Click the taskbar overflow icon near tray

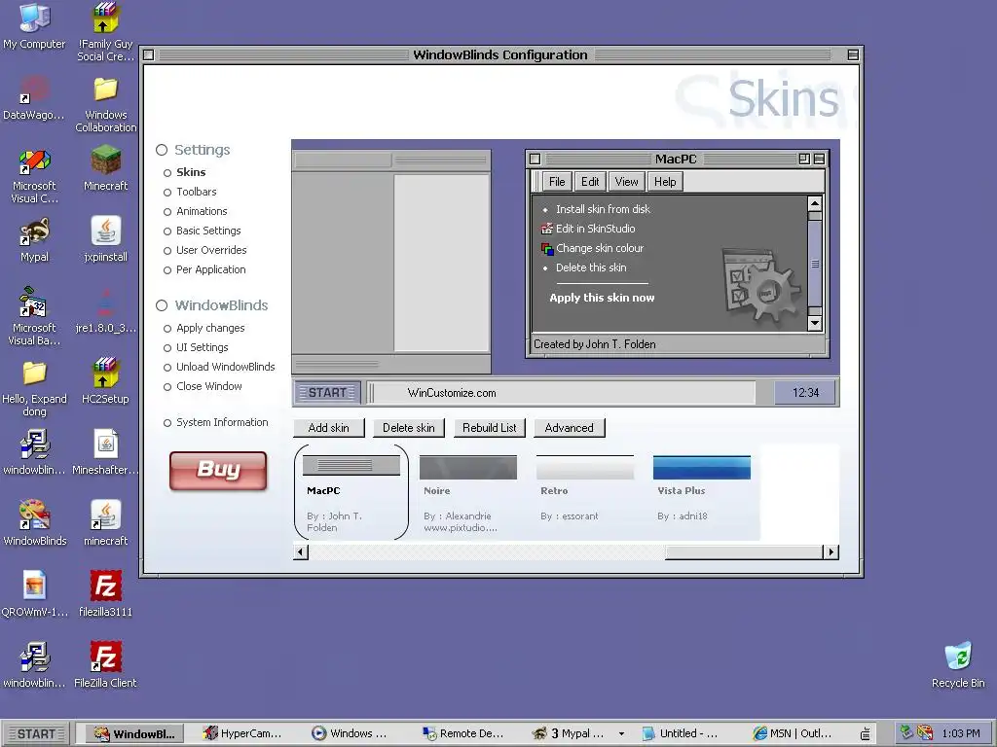[865, 733]
